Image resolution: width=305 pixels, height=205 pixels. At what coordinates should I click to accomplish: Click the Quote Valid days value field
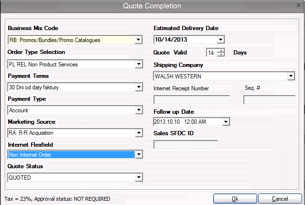pos(212,53)
